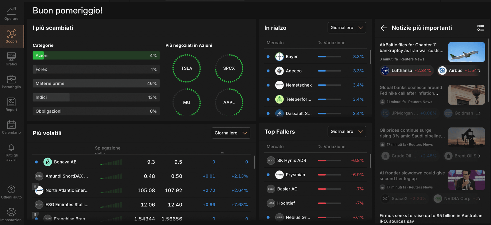The width and height of the screenshot is (491, 225).
Task: Click the Dassault company logo
Action: pyautogui.click(x=279, y=113)
